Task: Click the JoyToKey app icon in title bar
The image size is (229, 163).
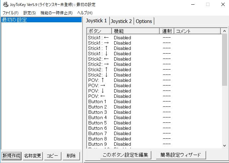Action: point(5,4)
